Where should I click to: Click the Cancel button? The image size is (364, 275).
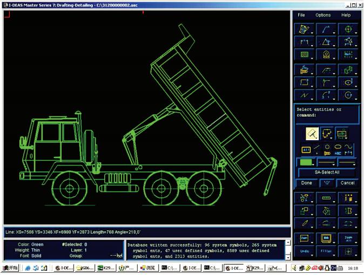point(347,183)
